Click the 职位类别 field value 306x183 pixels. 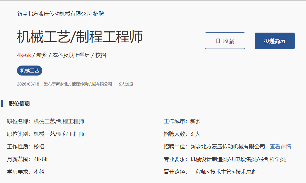coord(59,134)
